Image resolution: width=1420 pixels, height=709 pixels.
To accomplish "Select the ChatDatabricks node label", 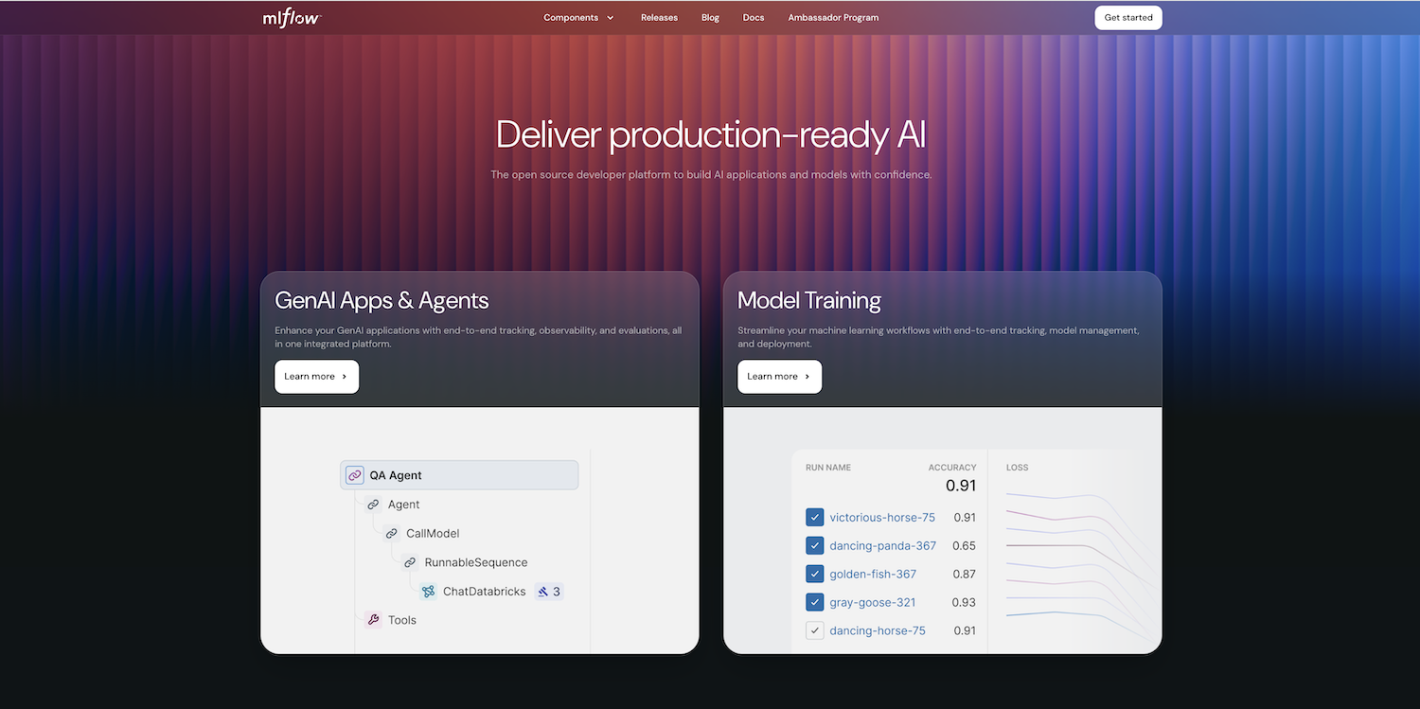I will (485, 592).
